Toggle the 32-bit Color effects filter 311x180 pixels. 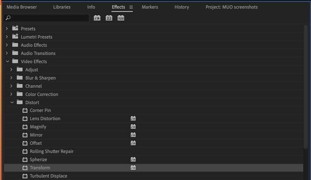(109, 18)
